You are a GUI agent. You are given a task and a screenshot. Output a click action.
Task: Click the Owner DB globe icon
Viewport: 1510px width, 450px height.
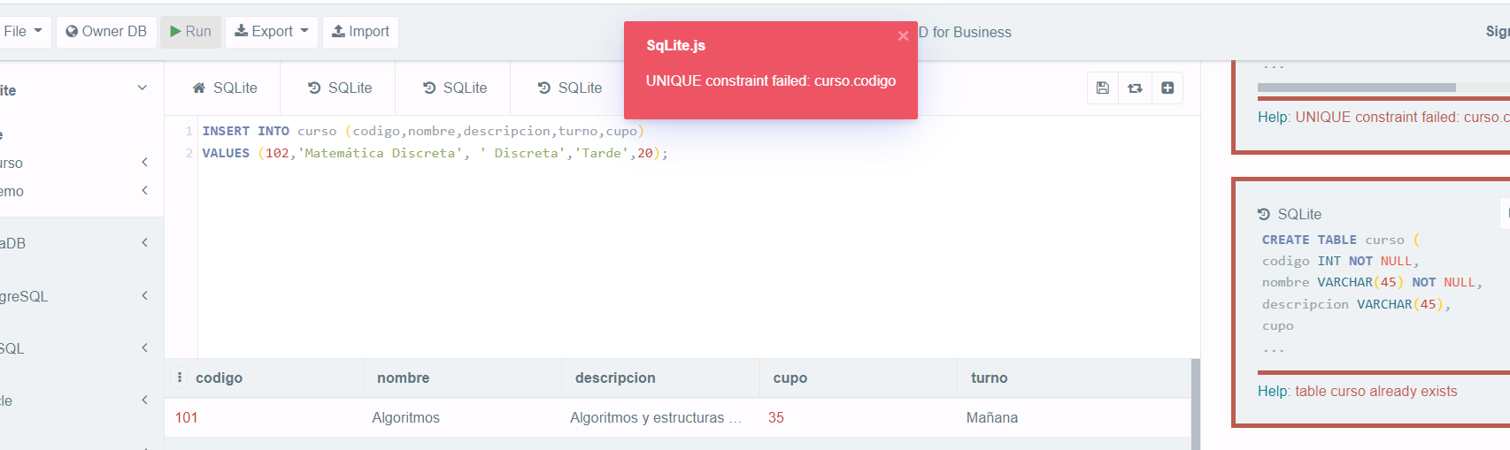(72, 32)
